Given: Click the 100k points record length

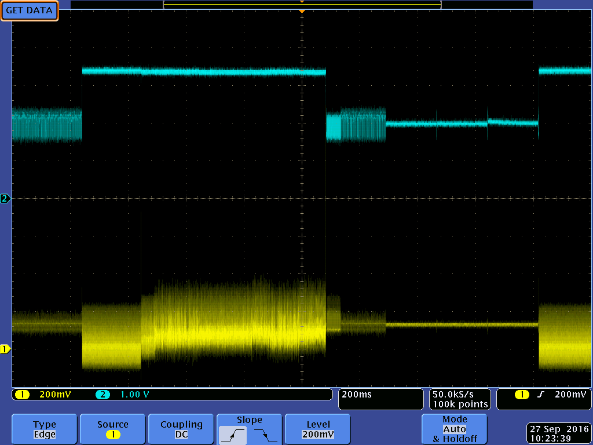Looking at the screenshot, I should 460,404.
